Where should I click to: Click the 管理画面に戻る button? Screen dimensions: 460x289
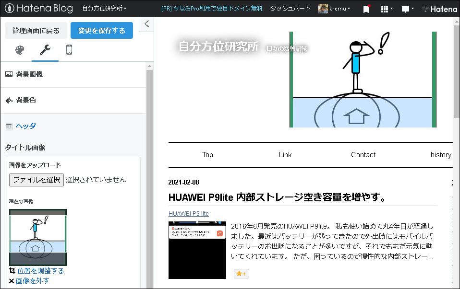tap(36, 31)
